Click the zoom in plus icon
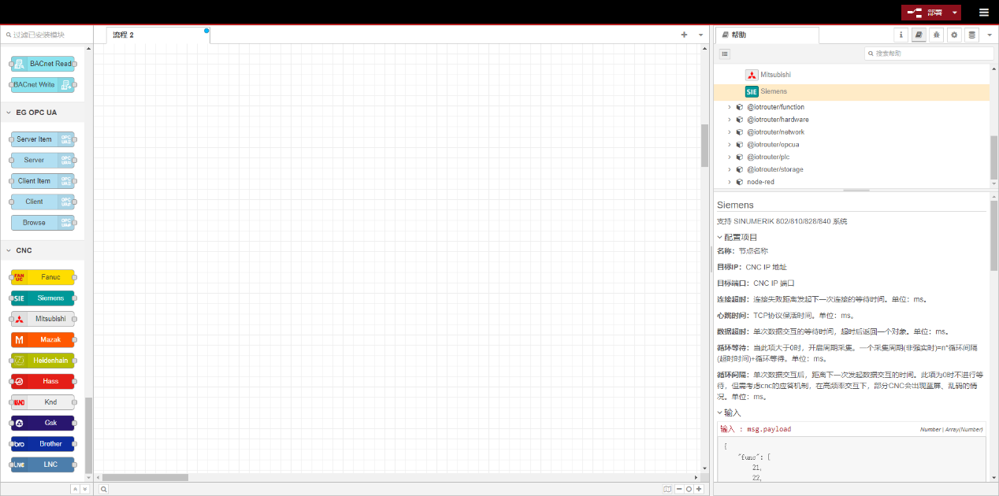 699,489
